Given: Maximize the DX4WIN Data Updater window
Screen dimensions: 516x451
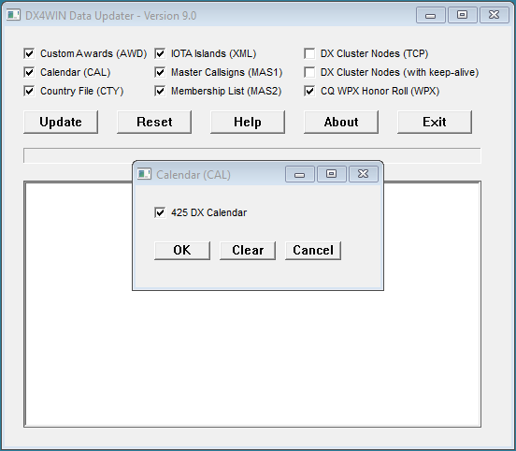Looking at the screenshot, I should tap(463, 15).
